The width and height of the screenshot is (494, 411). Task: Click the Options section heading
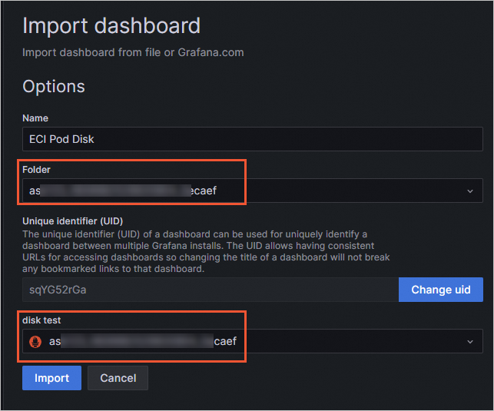coord(54,86)
